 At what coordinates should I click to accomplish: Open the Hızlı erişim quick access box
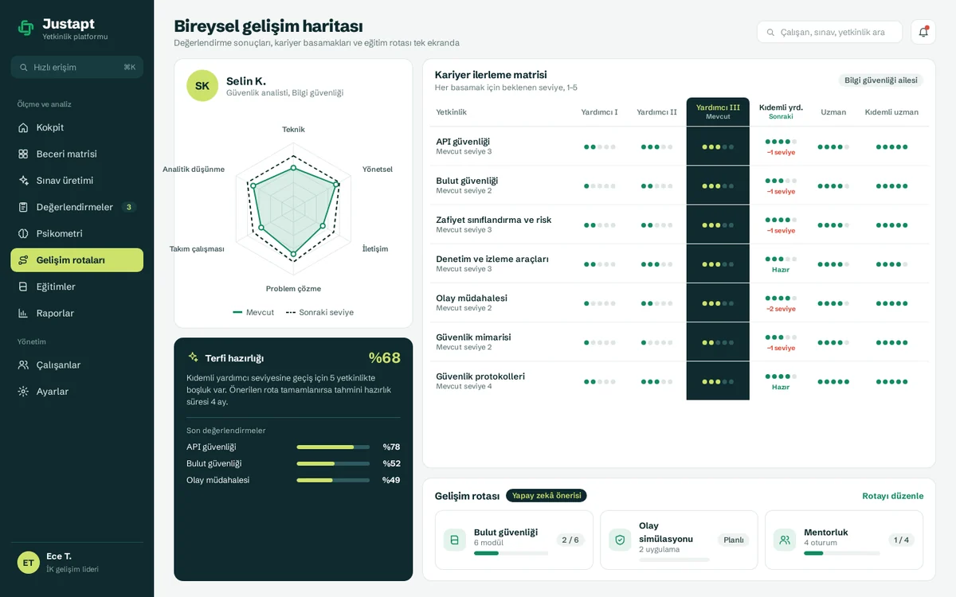coord(76,67)
